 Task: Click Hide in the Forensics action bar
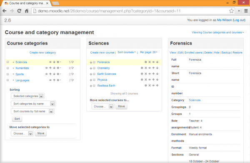217,52
